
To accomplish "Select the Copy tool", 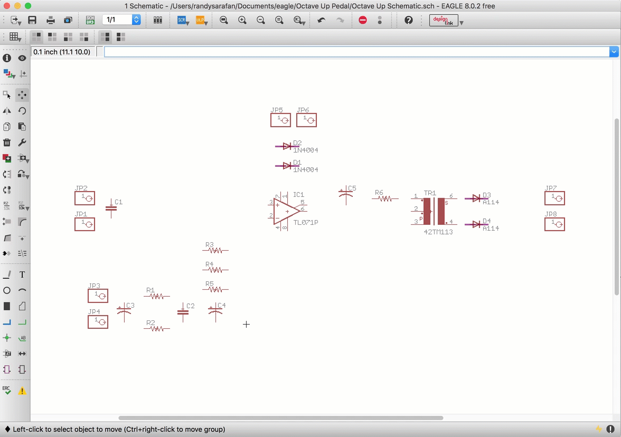I will click(x=7, y=127).
